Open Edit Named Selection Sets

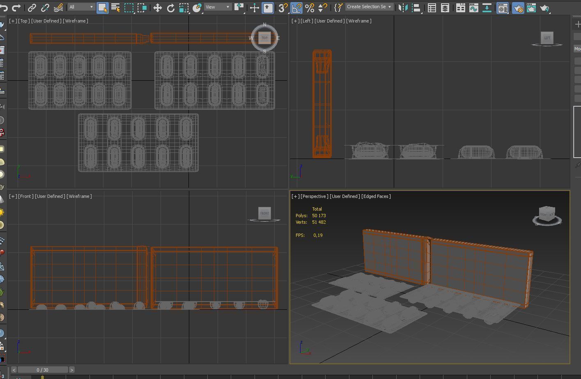(338, 7)
